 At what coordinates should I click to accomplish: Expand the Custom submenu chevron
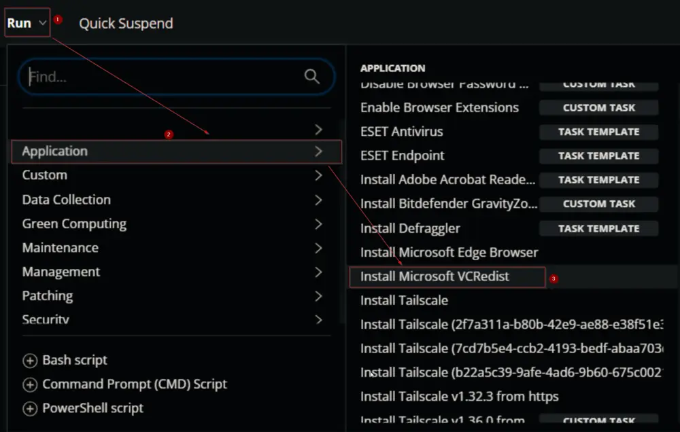point(319,175)
